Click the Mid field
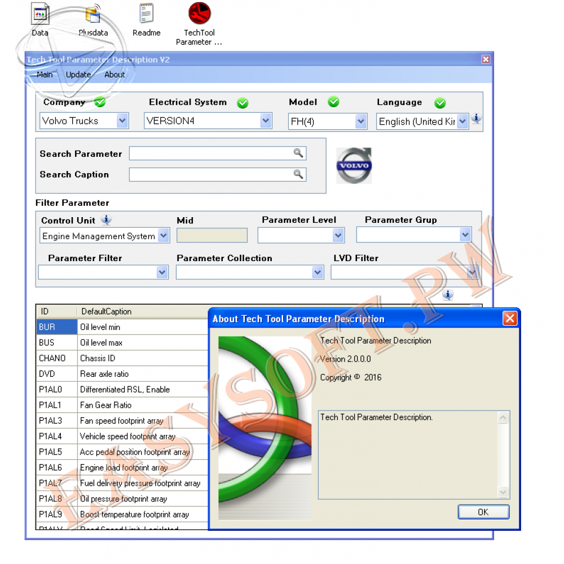Image resolution: width=564 pixels, height=564 pixels. pos(212,235)
